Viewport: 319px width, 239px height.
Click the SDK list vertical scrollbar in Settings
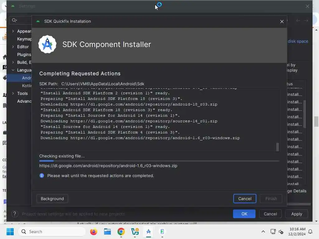coord(305,114)
